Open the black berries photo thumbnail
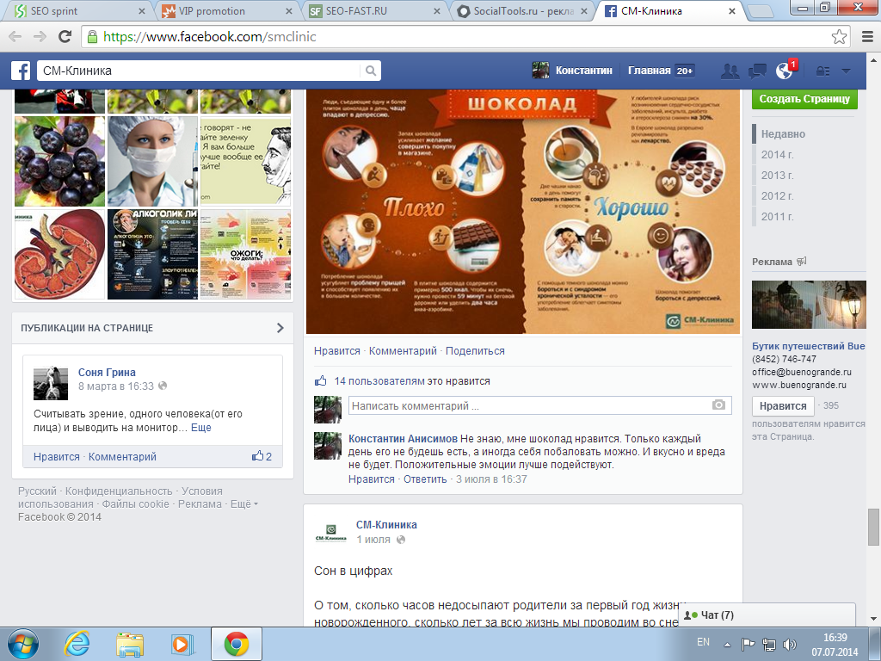 point(59,161)
